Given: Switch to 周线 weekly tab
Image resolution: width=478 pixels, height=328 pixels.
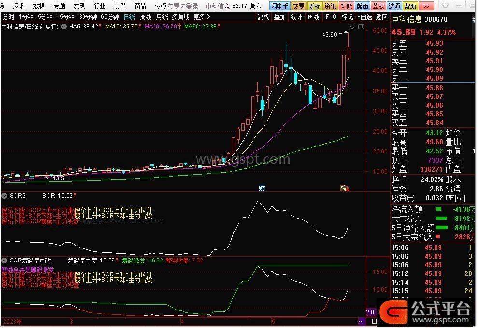Looking at the screenshot, I should 146,17.
